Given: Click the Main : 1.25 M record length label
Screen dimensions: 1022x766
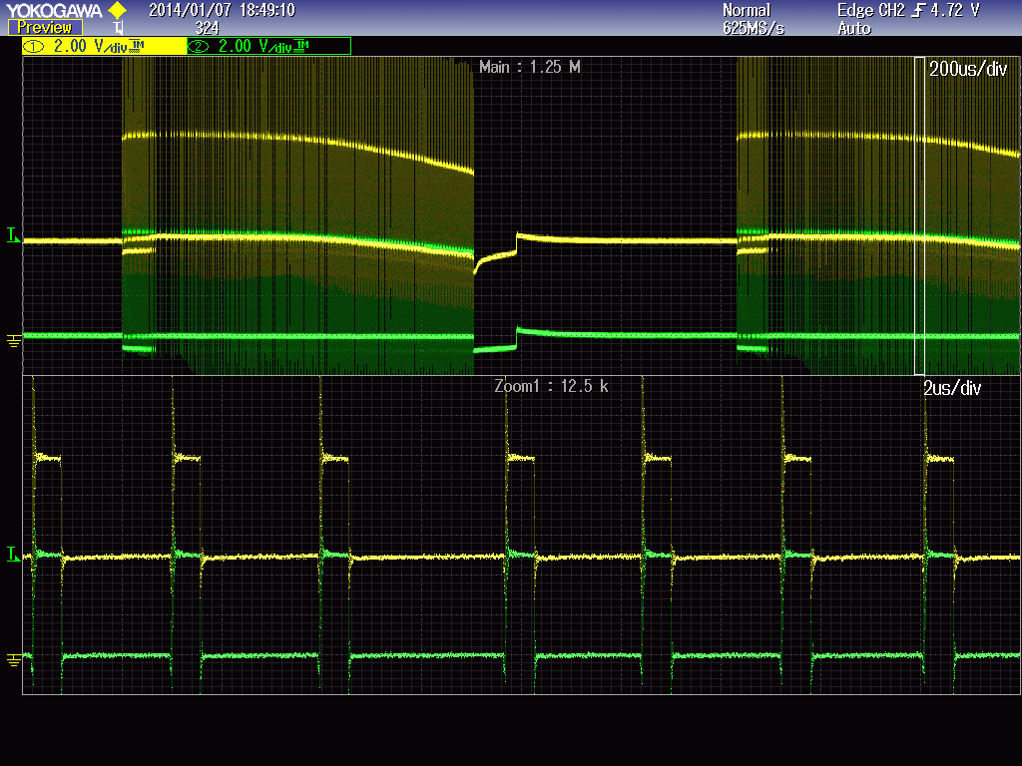Looking at the screenshot, I should (x=529, y=67).
